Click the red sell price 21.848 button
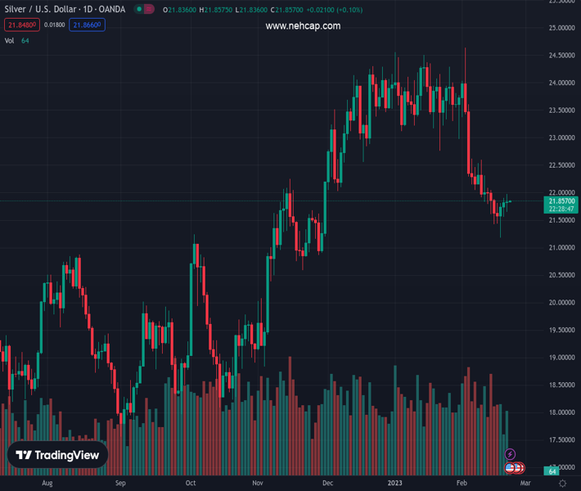 click(20, 25)
